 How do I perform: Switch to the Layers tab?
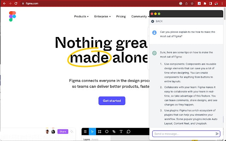click(87, 139)
